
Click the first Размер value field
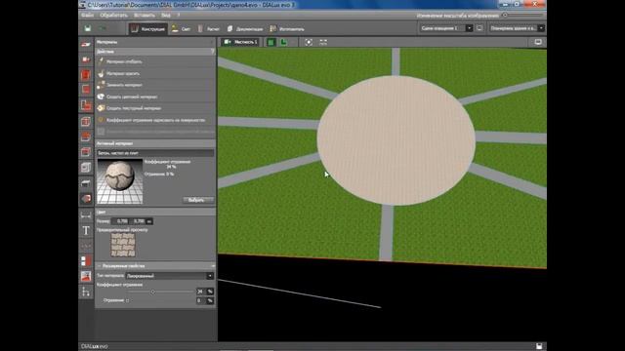(x=121, y=221)
